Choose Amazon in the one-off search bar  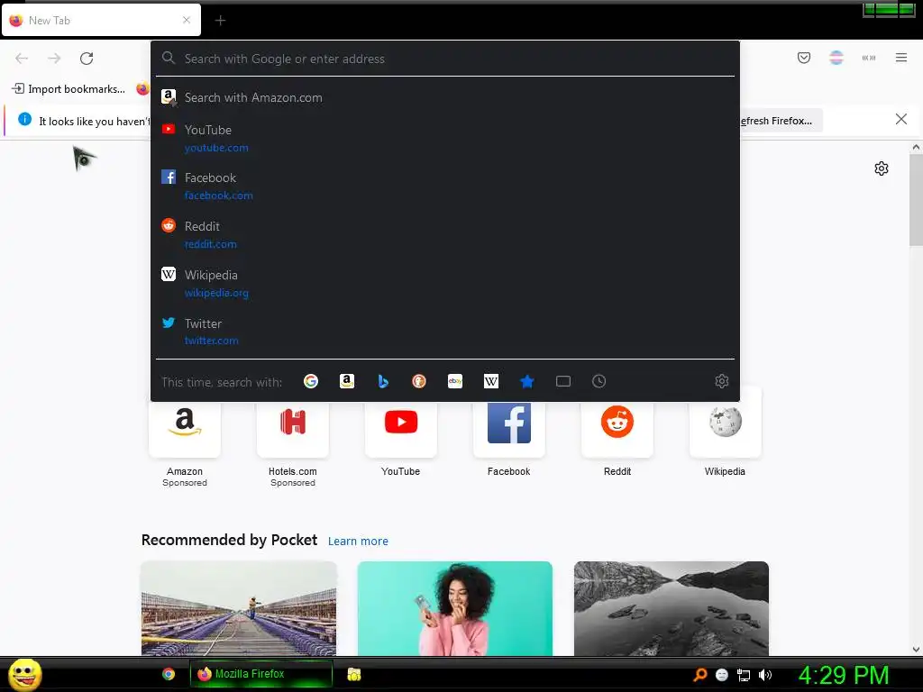347,381
